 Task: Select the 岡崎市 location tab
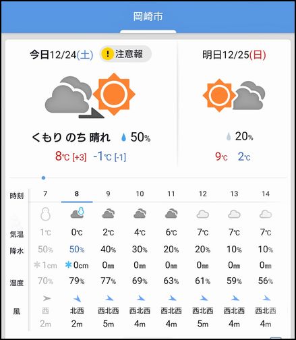[x=148, y=17]
